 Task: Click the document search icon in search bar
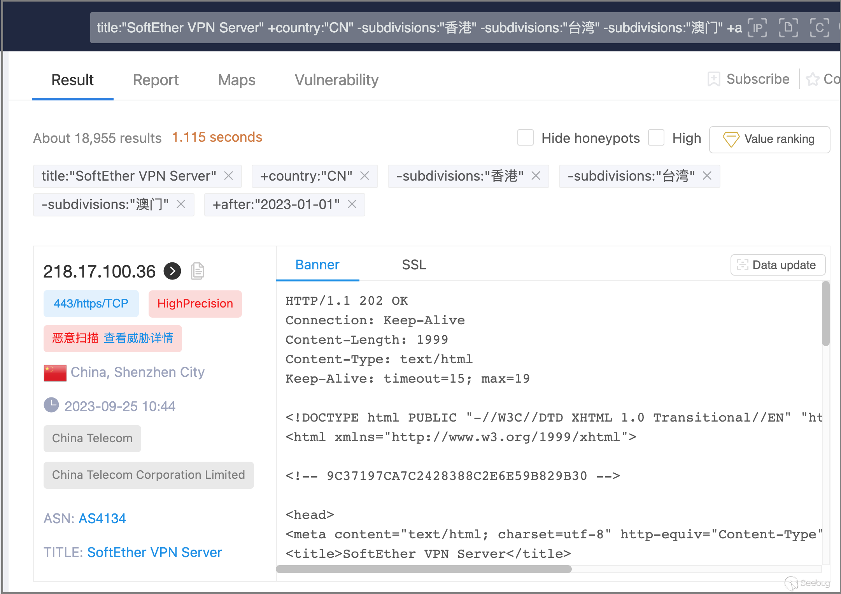tap(788, 28)
